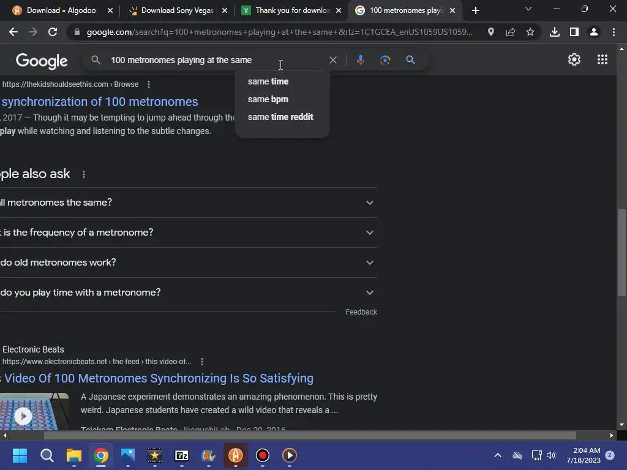Screen dimensions: 627x470
Task: Open a new browser tab
Action: click(x=475, y=10)
